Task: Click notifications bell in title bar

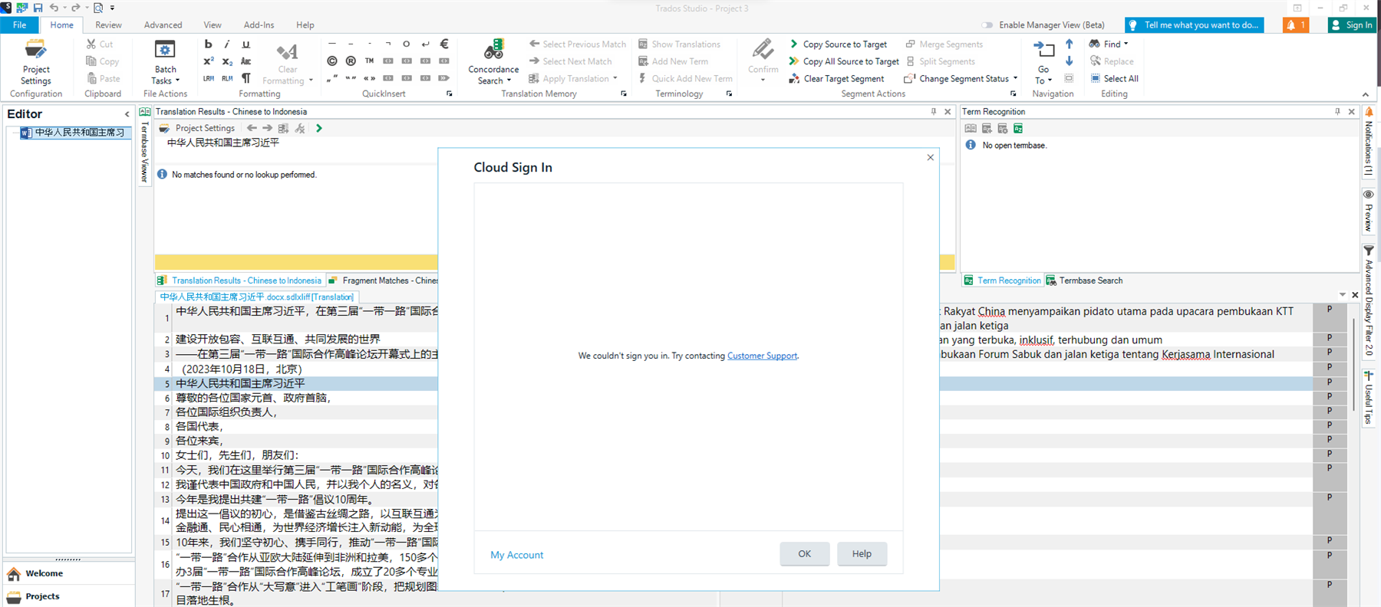Action: click(1296, 25)
